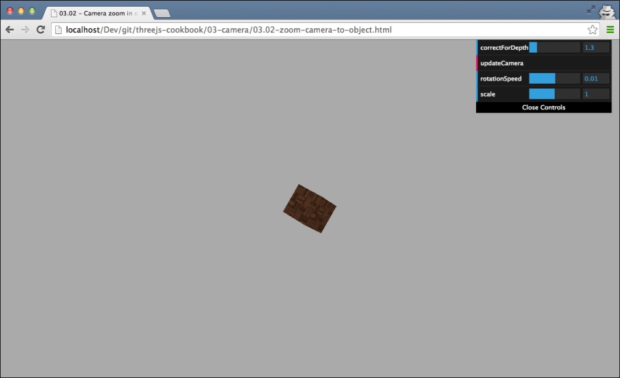620x378 pixels.
Task: Bookmark this page with the star icon
Action: tap(592, 30)
